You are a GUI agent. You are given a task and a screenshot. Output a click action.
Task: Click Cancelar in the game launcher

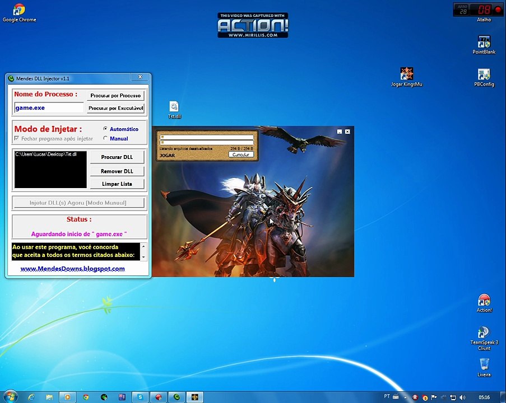click(241, 154)
